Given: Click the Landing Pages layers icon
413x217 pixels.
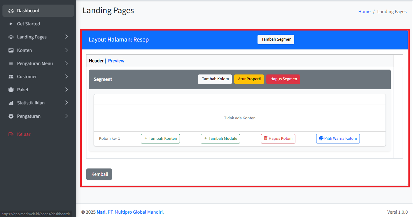Looking at the screenshot, I should [x=11, y=37].
